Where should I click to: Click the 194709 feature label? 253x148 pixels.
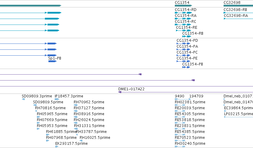pos(196,96)
